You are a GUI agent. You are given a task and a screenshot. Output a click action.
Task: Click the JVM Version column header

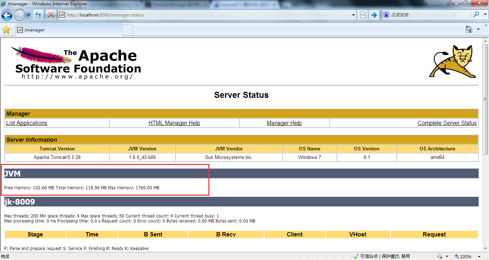click(x=142, y=149)
